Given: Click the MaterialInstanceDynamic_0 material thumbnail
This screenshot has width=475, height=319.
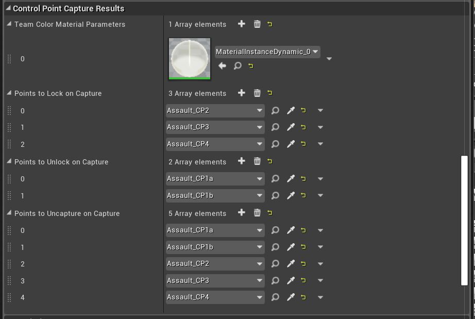Looking at the screenshot, I should (x=190, y=58).
